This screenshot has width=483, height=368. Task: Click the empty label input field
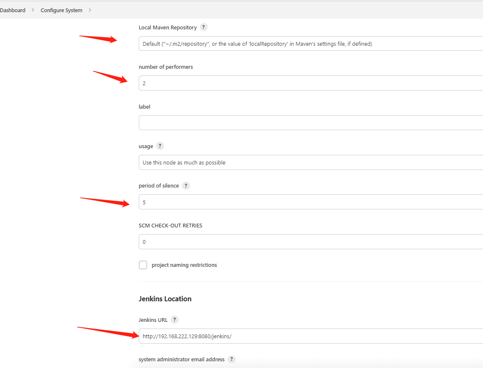click(311, 123)
